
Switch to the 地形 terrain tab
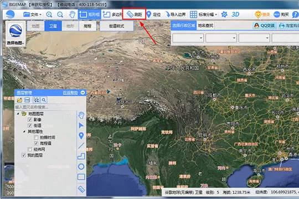[70, 26]
